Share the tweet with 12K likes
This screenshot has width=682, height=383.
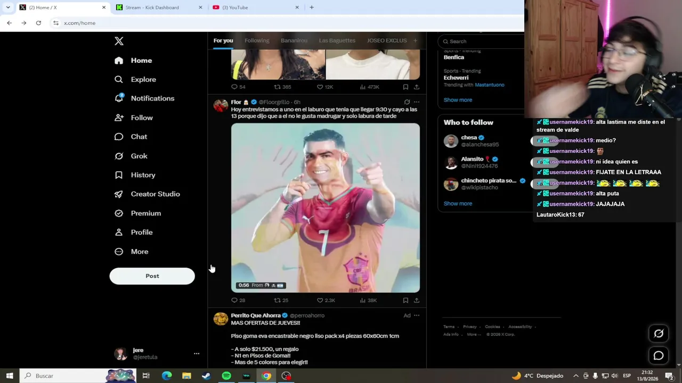coord(417,87)
